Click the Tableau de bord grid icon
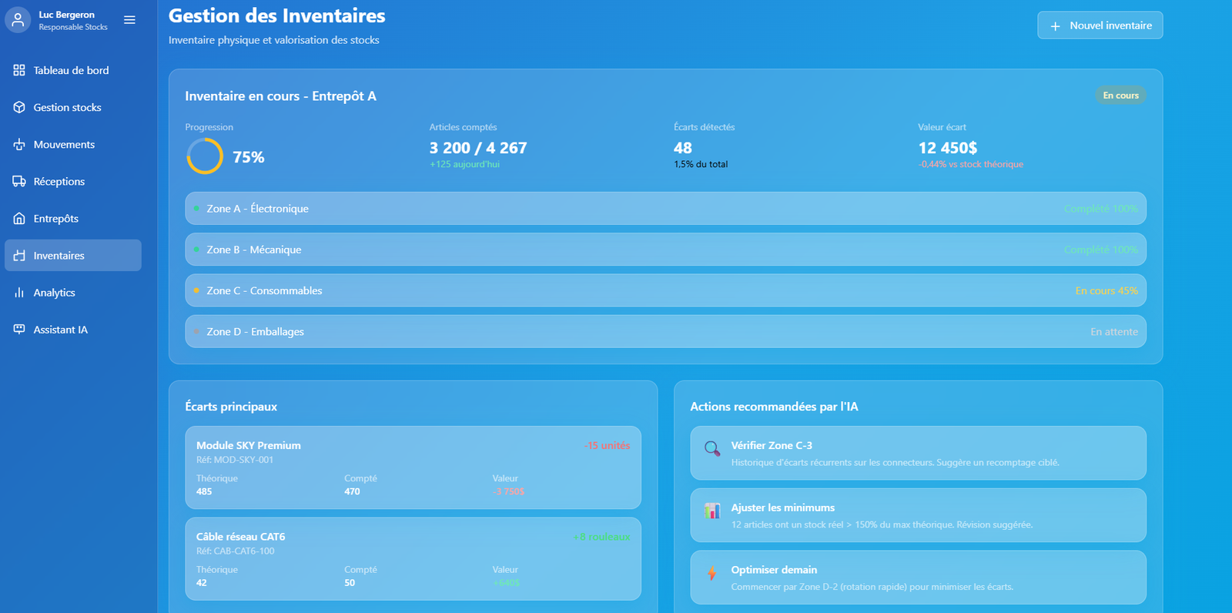This screenshot has width=1232, height=613. [19, 70]
